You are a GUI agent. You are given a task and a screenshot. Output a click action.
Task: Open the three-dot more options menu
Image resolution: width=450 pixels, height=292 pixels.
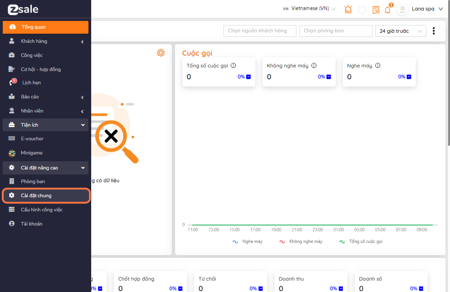click(x=434, y=31)
